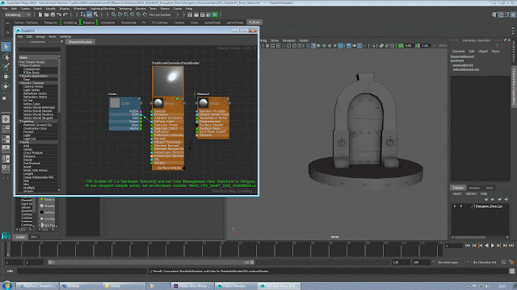Click the MEL command line input

coord(81,271)
